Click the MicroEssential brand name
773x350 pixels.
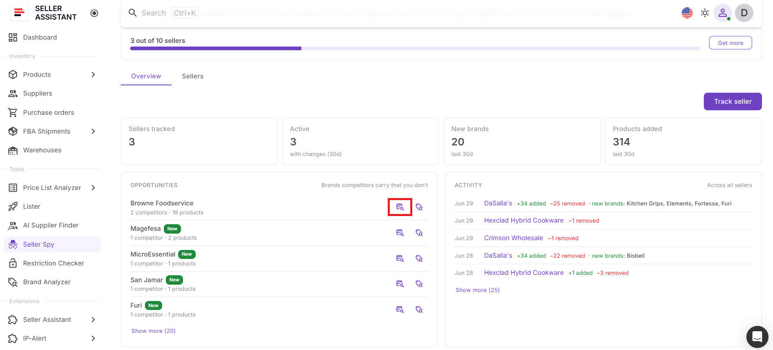click(153, 254)
